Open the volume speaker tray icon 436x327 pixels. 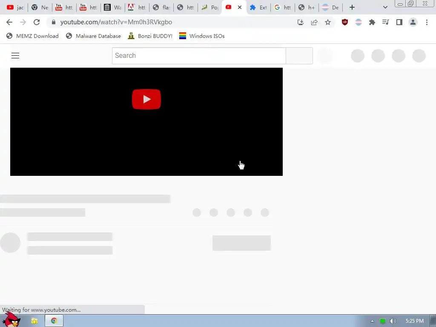click(x=393, y=321)
